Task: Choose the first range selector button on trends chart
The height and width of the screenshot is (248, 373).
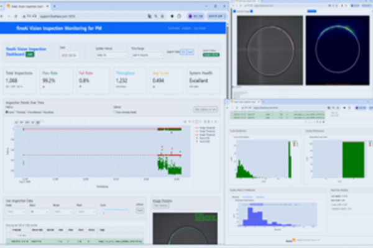Action: pyautogui.click(x=16, y=122)
